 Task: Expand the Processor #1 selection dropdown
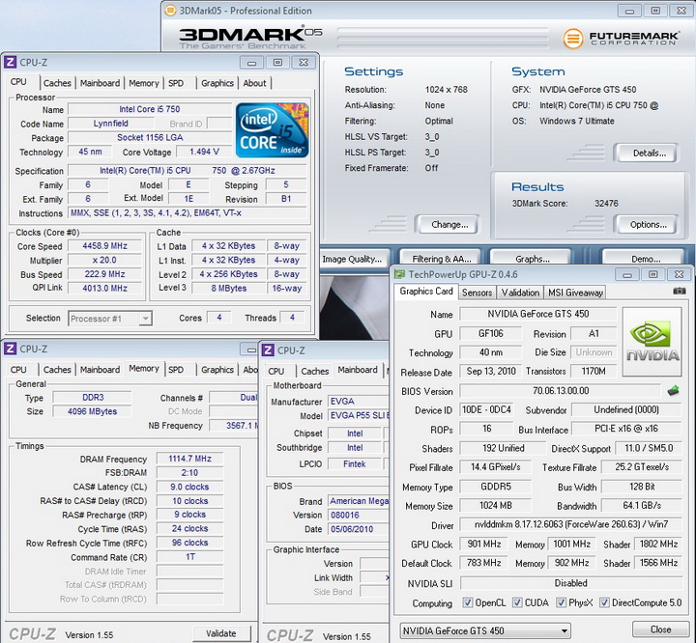tap(110, 319)
